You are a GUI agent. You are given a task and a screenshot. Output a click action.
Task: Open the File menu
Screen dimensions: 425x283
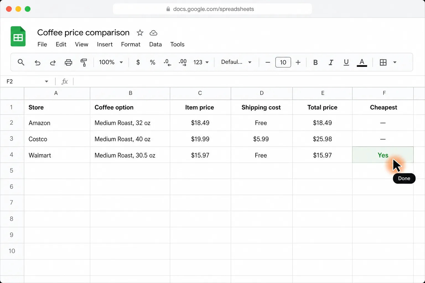[x=42, y=44]
